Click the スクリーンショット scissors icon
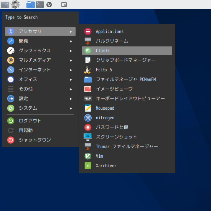 click(88, 137)
